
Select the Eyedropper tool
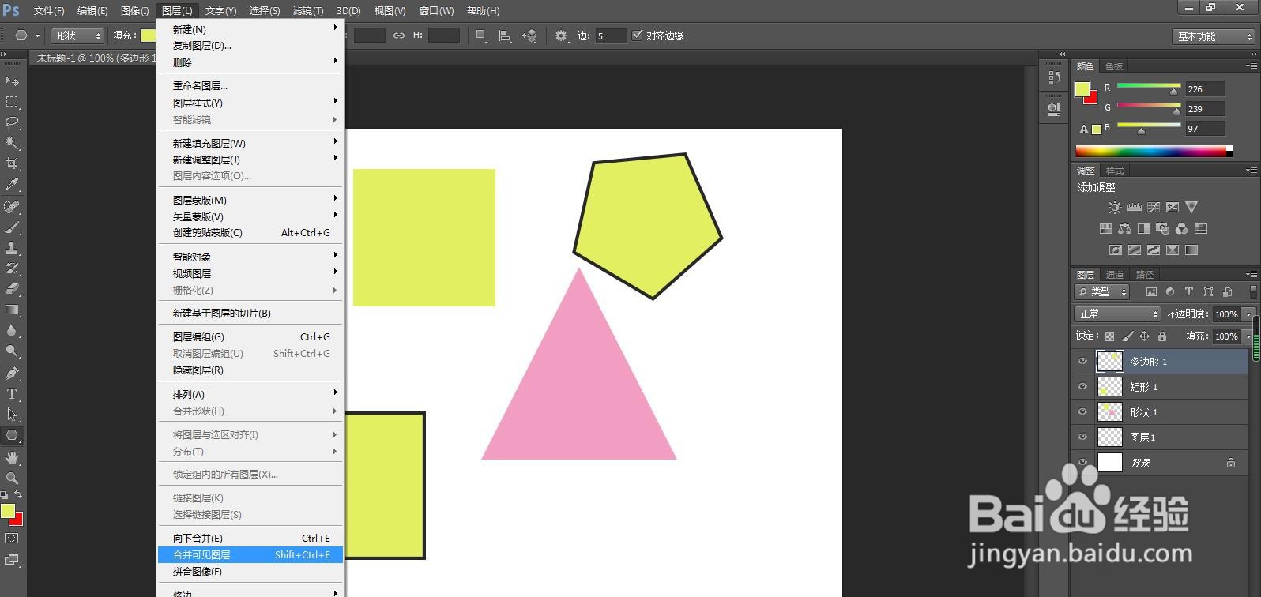(12, 184)
